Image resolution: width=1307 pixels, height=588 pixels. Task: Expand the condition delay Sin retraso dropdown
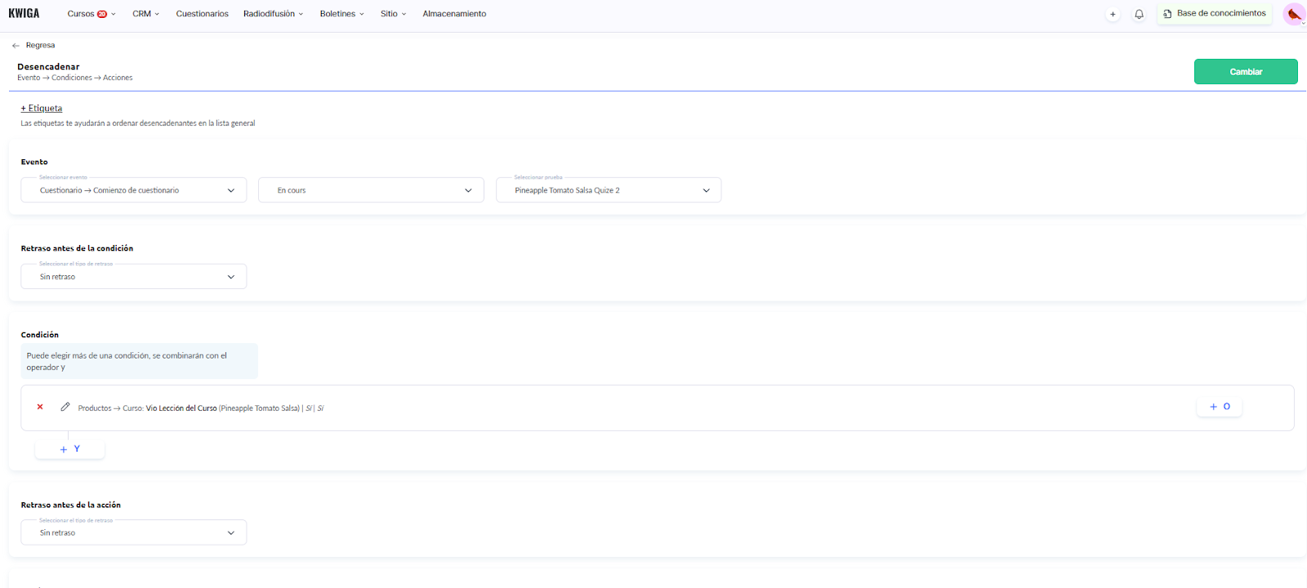tap(134, 277)
